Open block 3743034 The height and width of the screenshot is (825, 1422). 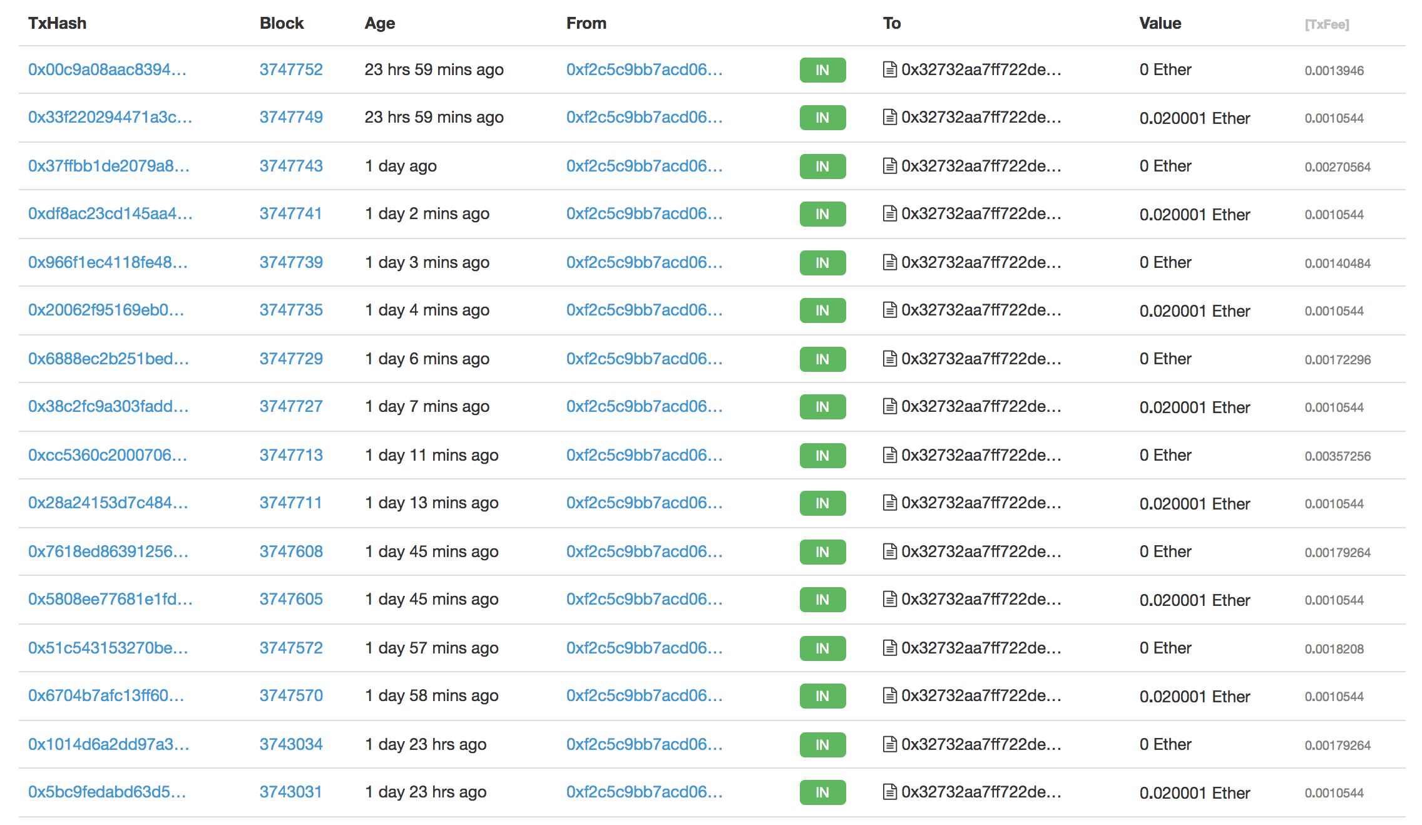[291, 744]
